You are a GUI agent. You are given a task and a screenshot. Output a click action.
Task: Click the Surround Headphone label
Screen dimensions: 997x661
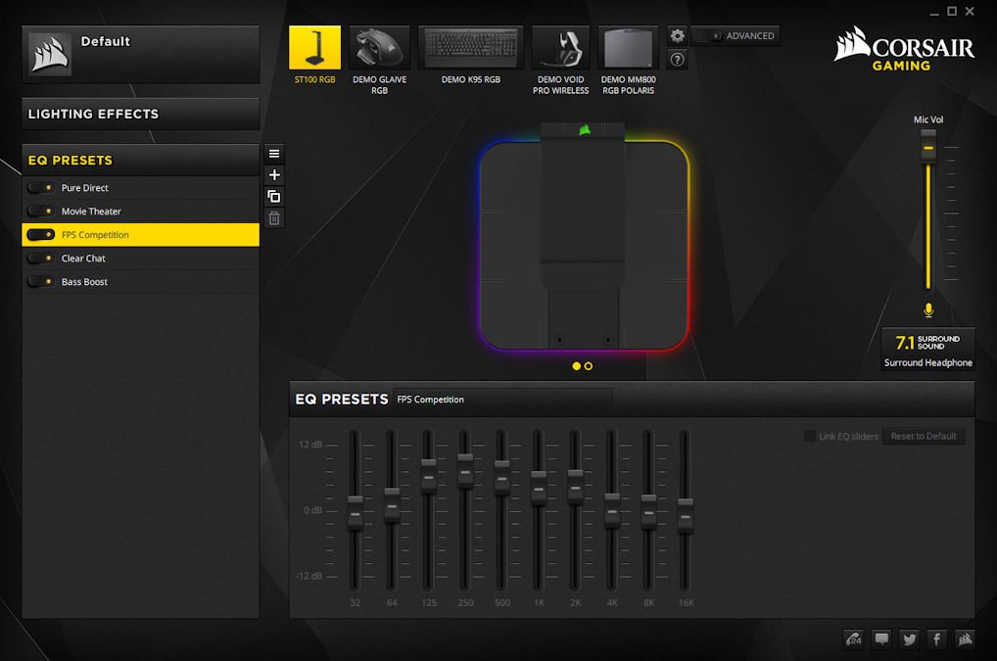tap(927, 363)
